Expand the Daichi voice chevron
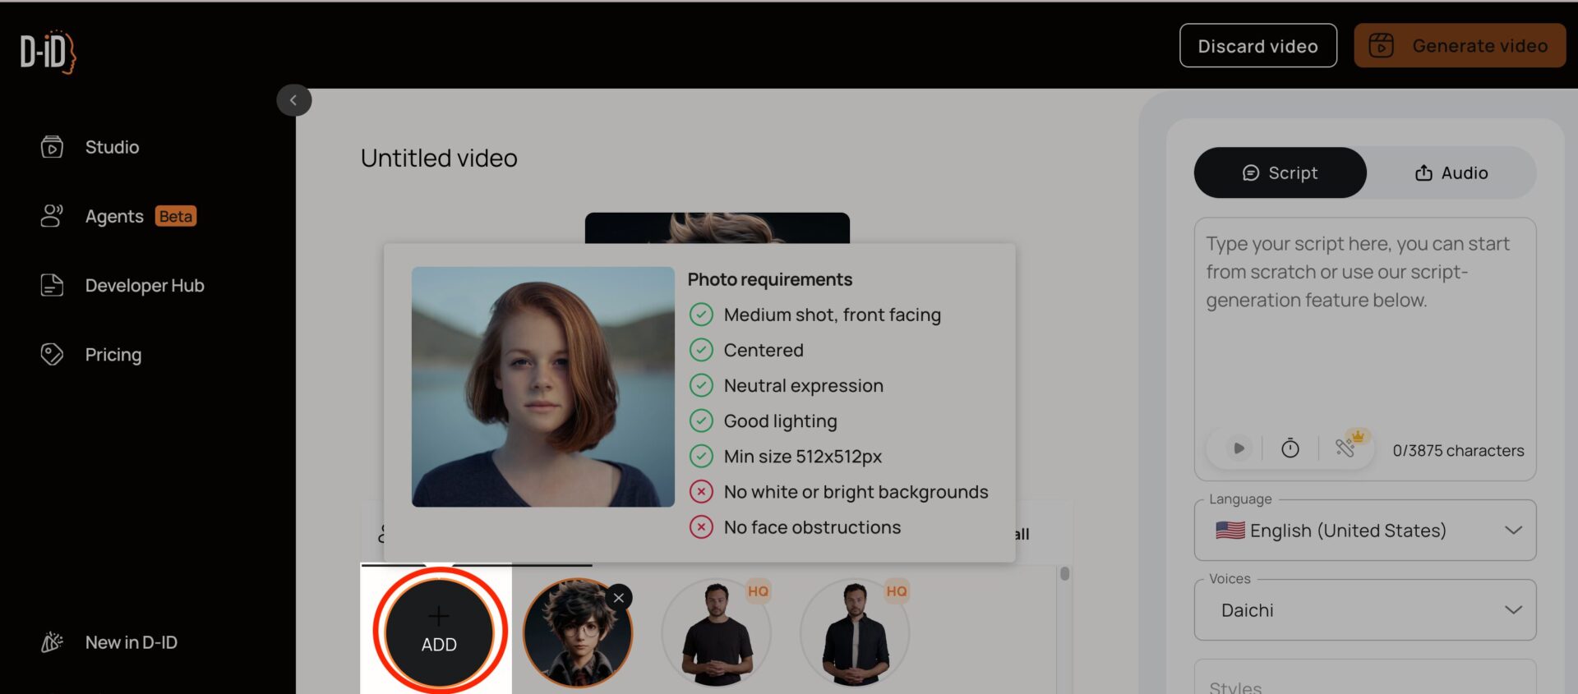 1513,610
